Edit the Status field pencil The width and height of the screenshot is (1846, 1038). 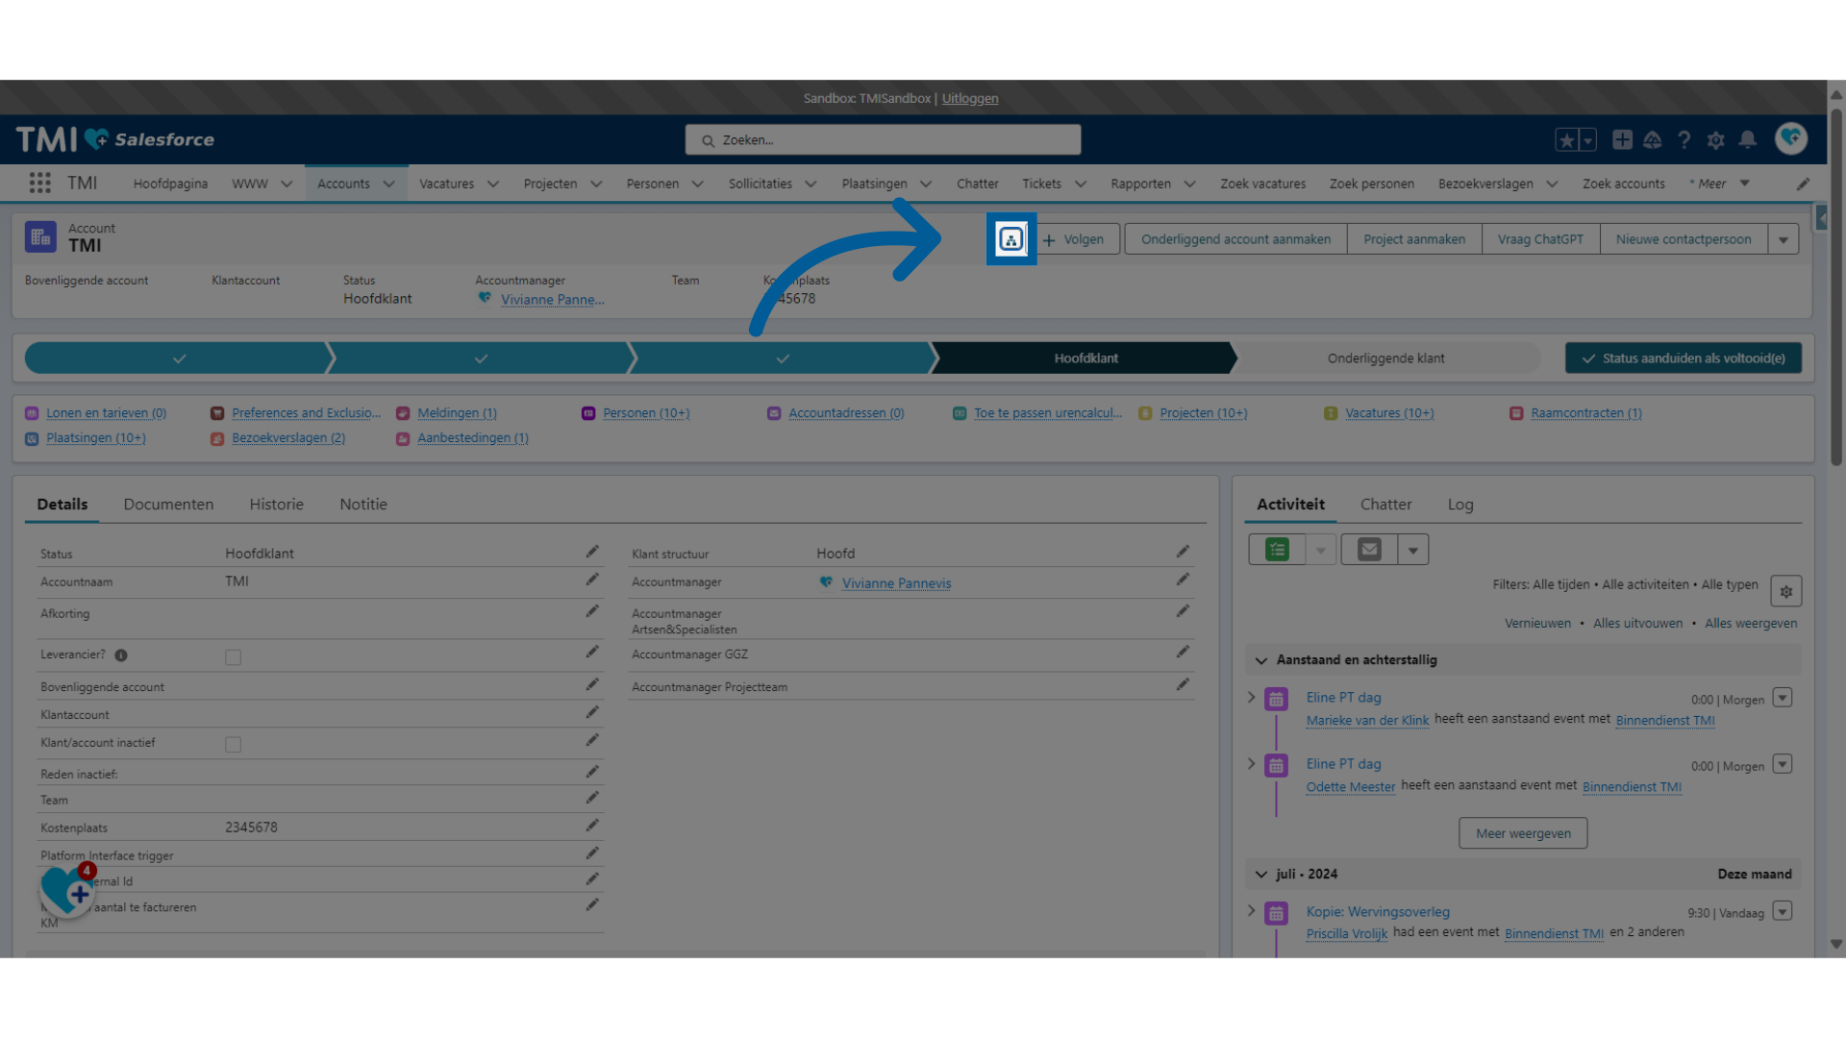[592, 552]
